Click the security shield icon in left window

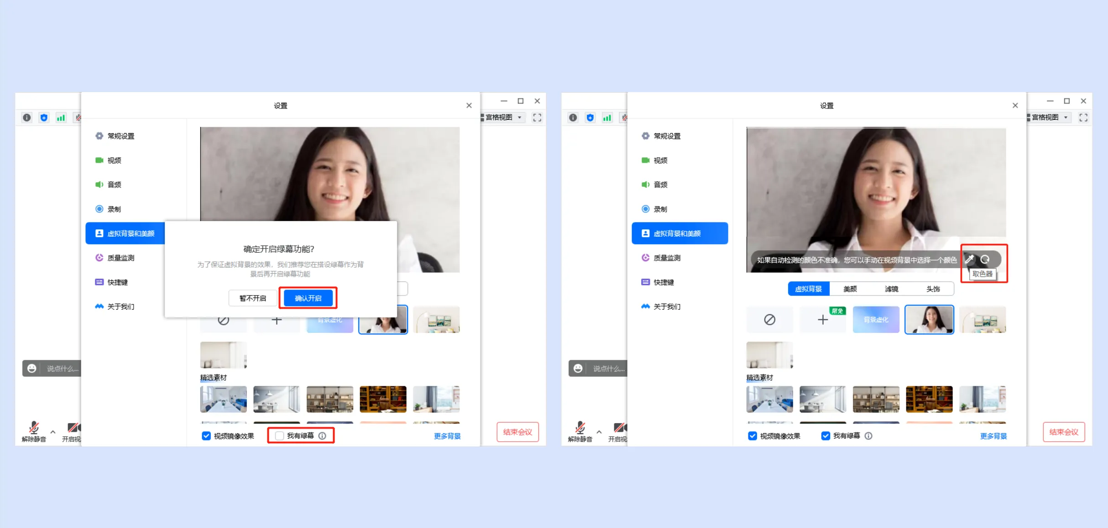(x=44, y=118)
